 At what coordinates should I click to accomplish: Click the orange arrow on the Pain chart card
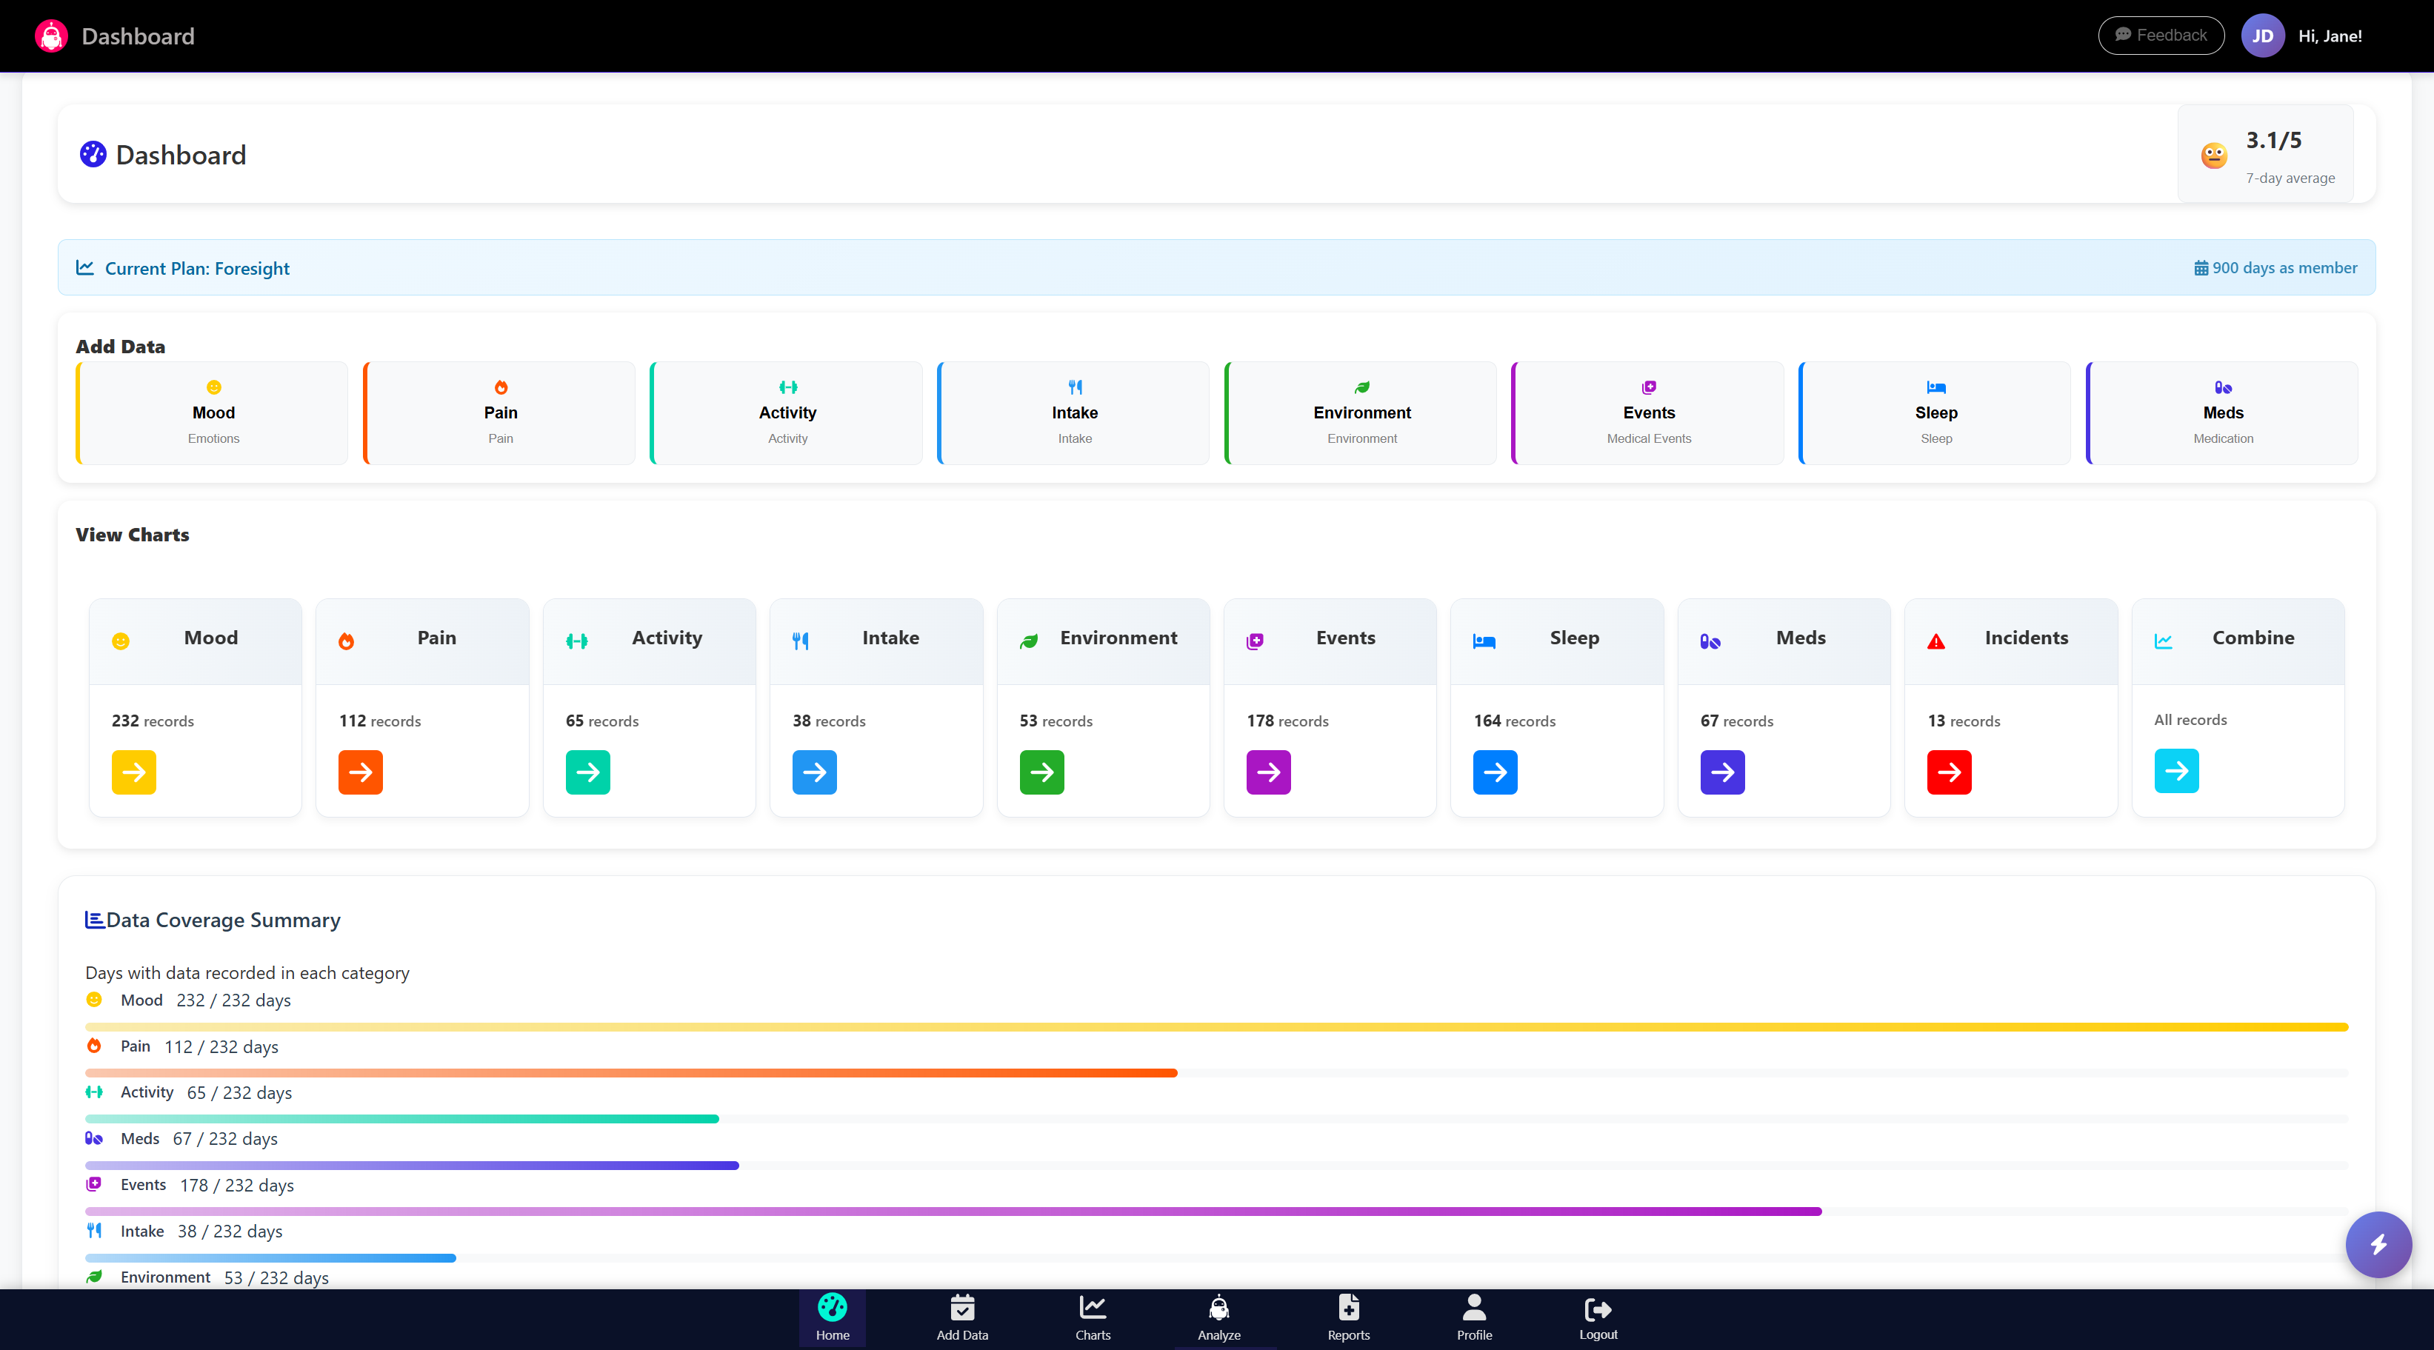pos(360,772)
